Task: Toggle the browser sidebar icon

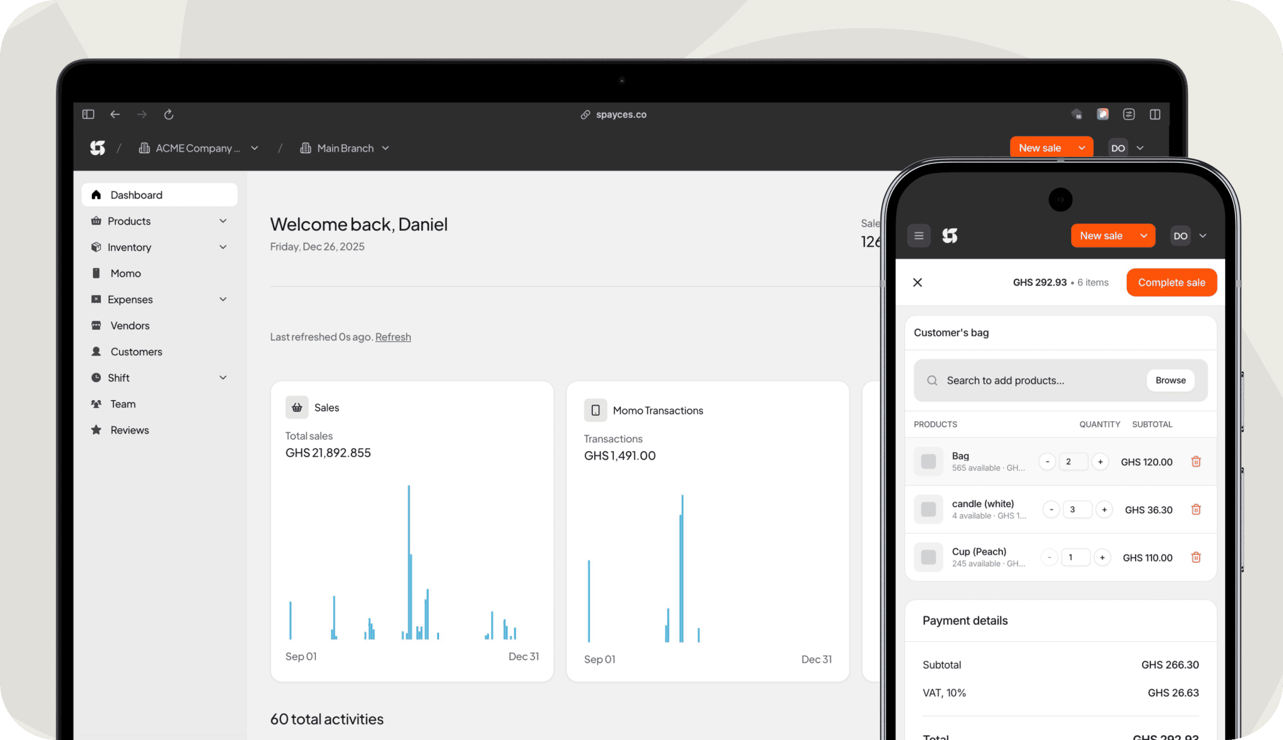Action: [88, 114]
